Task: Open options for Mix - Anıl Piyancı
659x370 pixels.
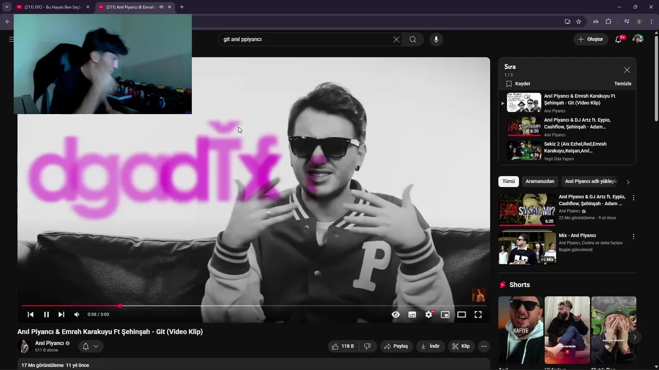Action: click(633, 236)
